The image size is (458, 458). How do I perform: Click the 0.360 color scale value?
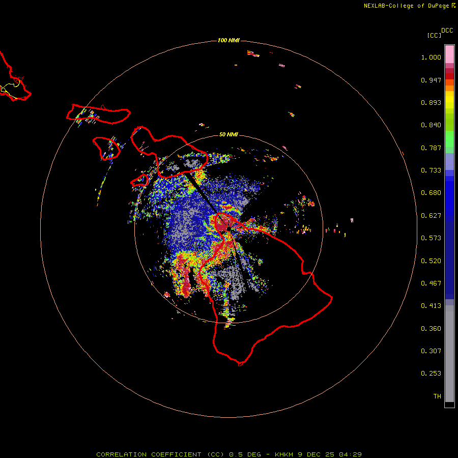431,329
